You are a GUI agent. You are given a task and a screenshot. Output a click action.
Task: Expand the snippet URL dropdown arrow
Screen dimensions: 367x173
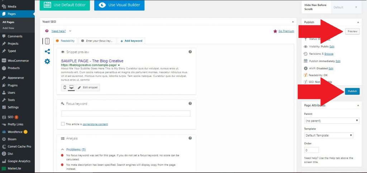pyautogui.click(x=119, y=65)
